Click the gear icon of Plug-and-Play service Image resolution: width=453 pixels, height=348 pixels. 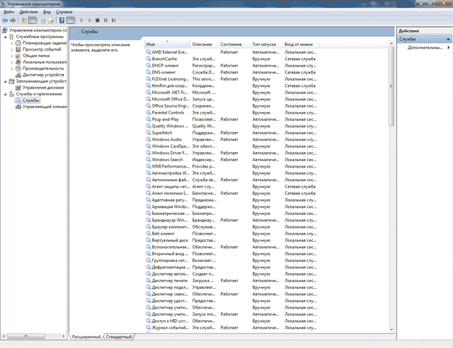(148, 119)
